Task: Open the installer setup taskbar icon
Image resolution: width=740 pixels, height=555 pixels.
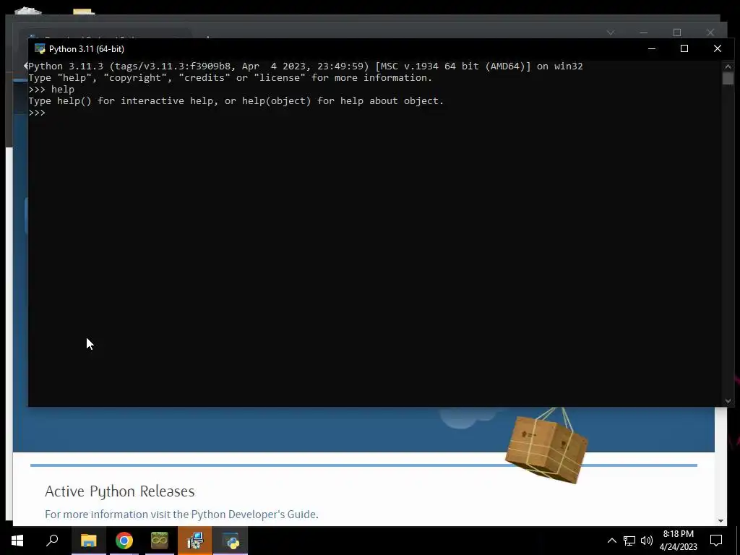Action: click(x=195, y=541)
